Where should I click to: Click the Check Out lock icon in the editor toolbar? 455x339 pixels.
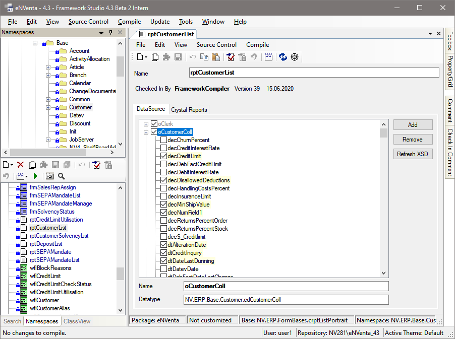click(242, 57)
